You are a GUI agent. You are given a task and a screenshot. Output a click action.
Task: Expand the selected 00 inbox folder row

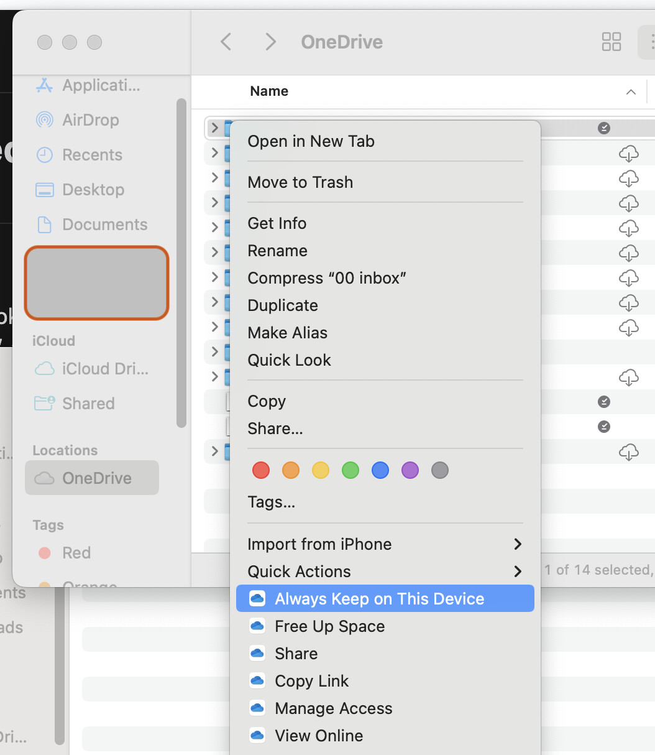tap(214, 128)
